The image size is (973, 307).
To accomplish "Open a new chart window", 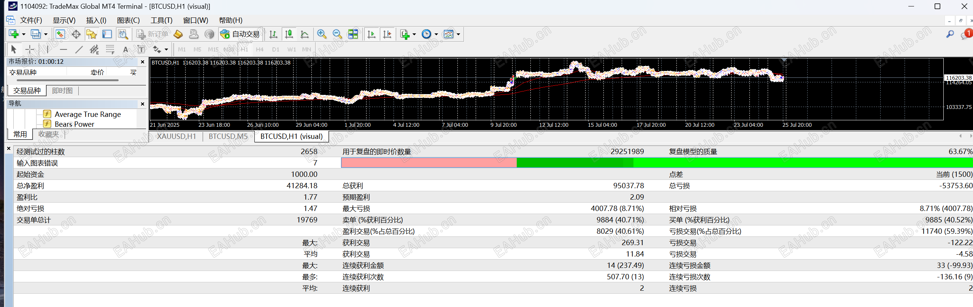I will point(14,34).
